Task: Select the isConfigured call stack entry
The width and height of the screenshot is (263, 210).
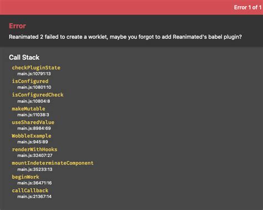Action: pyautogui.click(x=30, y=81)
